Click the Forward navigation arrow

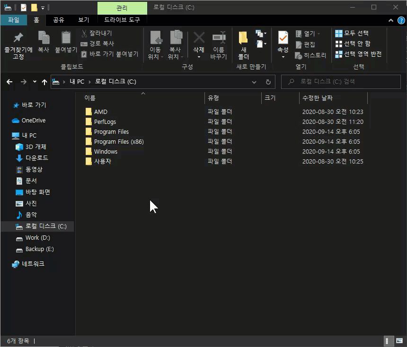(24, 82)
